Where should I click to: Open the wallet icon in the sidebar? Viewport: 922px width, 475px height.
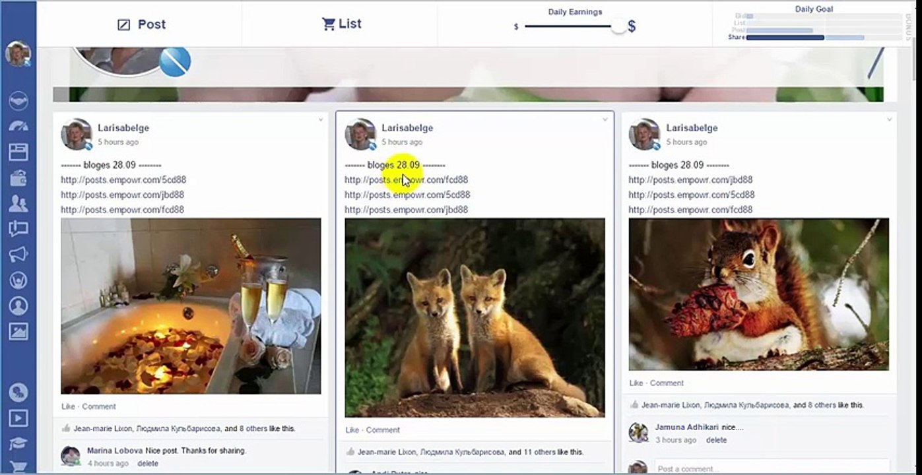click(x=18, y=177)
